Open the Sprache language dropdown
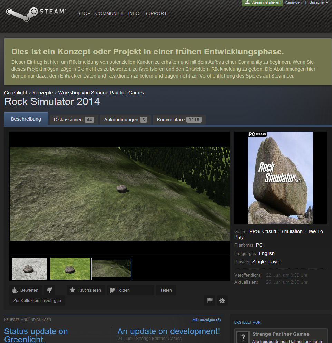 click(319, 3)
